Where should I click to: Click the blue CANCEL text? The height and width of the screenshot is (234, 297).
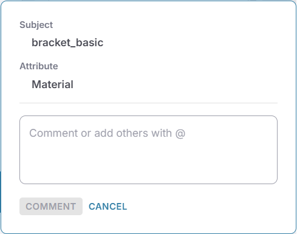[108, 207]
